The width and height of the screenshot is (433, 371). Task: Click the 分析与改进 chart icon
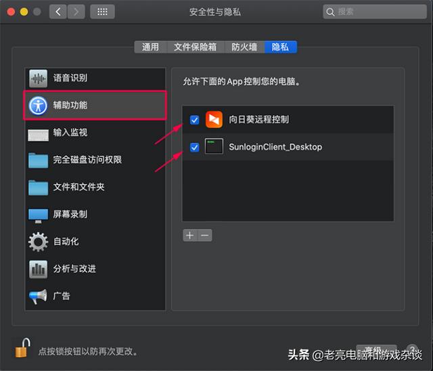point(38,269)
